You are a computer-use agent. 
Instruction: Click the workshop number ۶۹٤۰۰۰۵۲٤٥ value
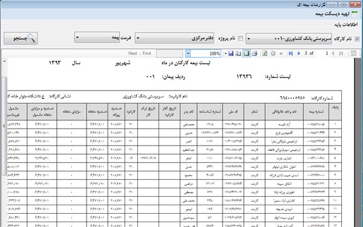292,98
